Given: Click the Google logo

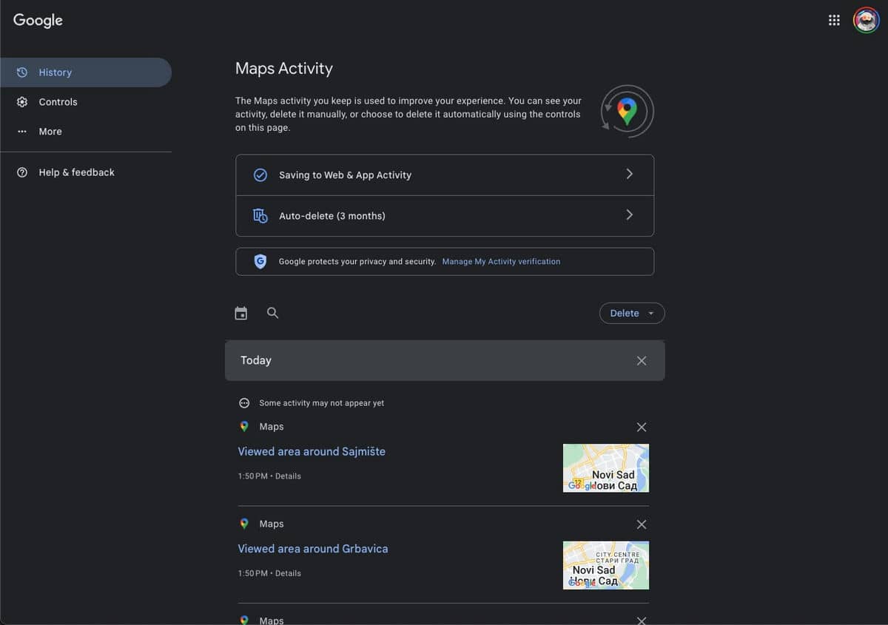Looking at the screenshot, I should [x=38, y=21].
